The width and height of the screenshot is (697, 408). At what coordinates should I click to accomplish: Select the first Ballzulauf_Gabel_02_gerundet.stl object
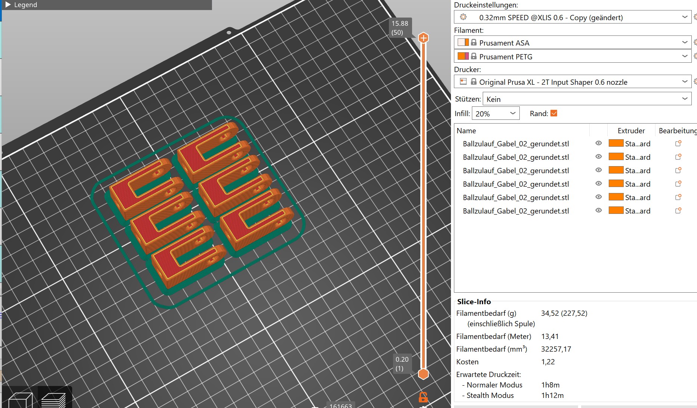coord(516,144)
